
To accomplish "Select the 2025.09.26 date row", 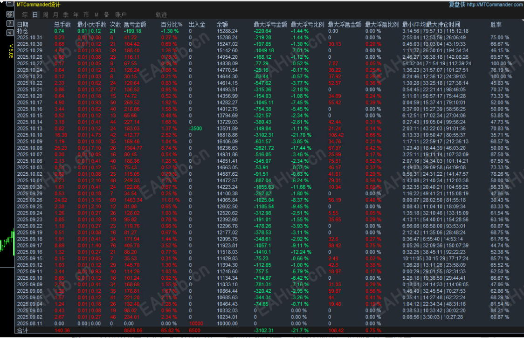I will [x=30, y=200].
